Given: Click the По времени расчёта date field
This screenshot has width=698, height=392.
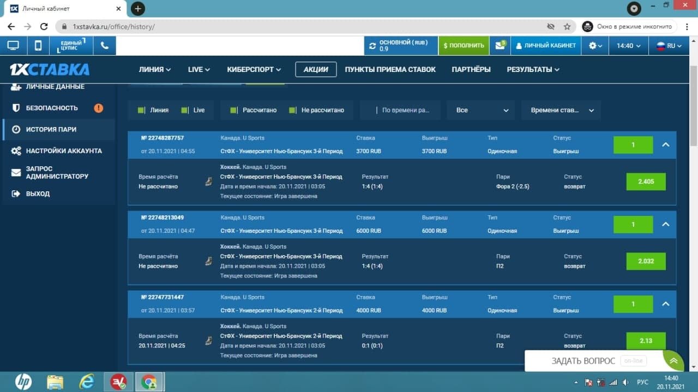Looking at the screenshot, I should [405, 110].
